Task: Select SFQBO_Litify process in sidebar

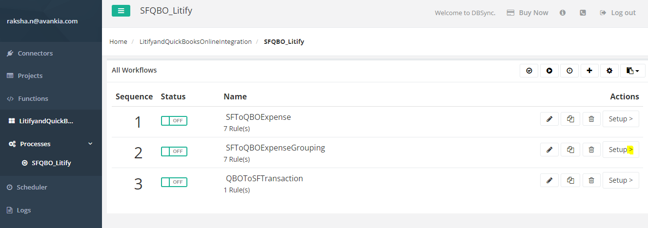Action: [x=51, y=163]
